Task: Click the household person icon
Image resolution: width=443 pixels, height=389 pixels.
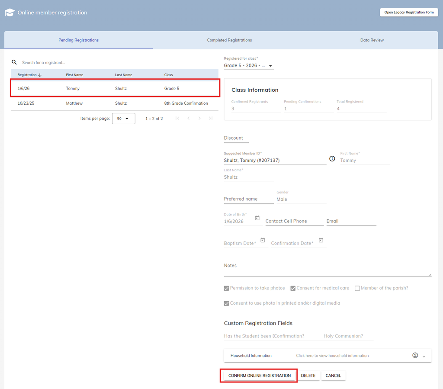Action: [415, 355]
